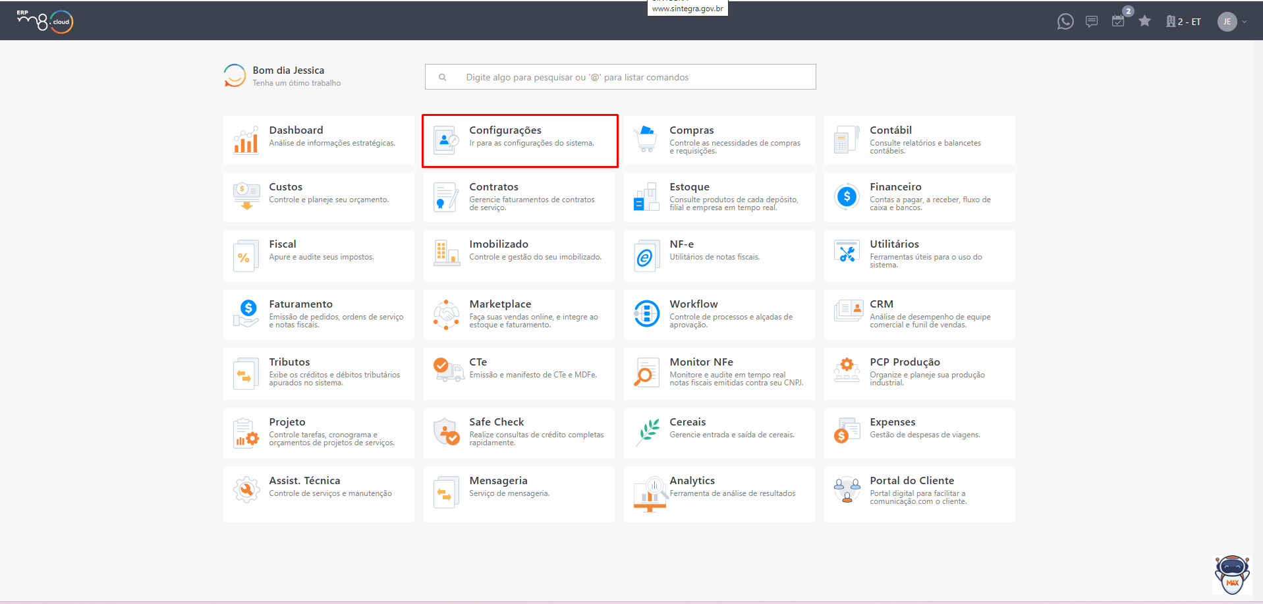Click the favorites star icon

pos(1144,21)
